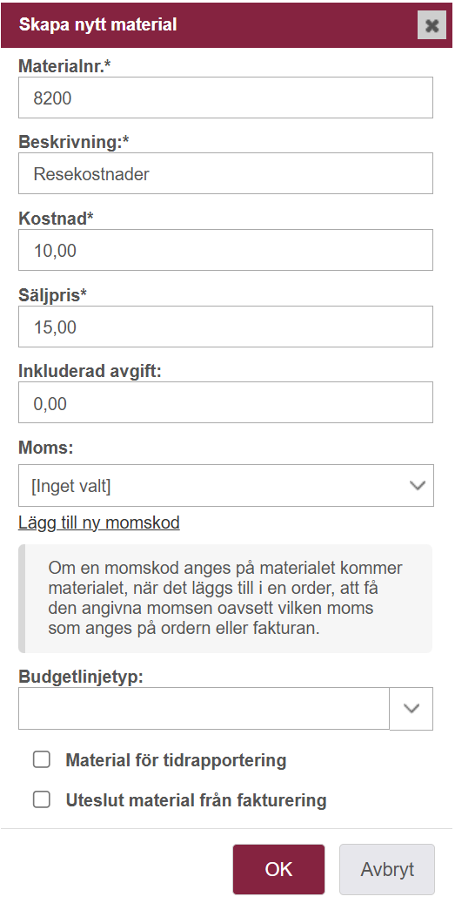This screenshot has width=455, height=910.
Task: Click inside the Budgetlinjetyp text box
Action: tap(204, 709)
